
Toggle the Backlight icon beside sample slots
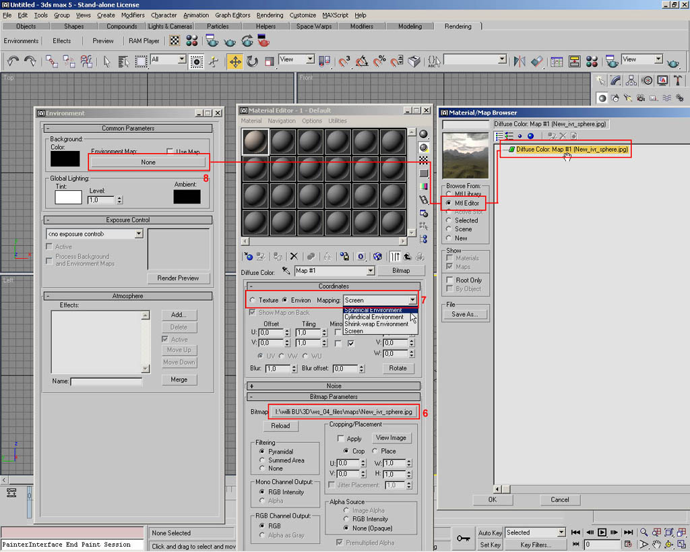click(x=423, y=148)
